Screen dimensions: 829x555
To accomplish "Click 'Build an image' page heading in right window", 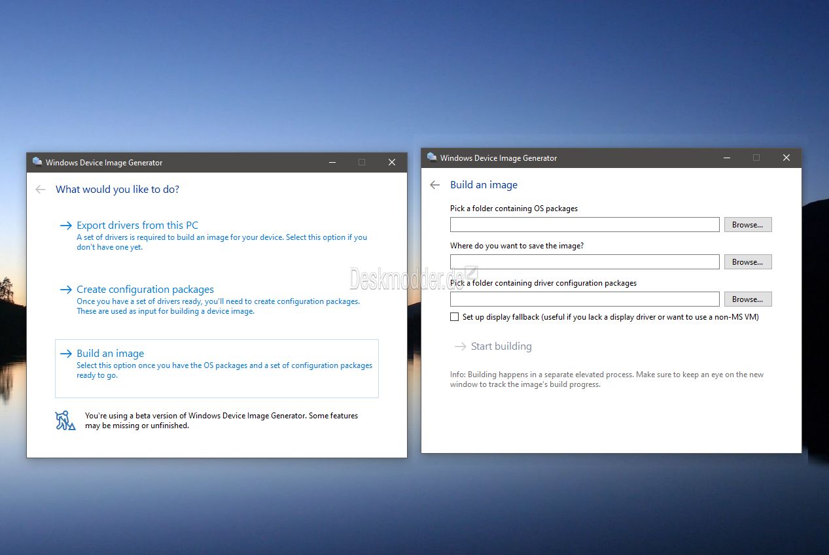I will point(484,185).
